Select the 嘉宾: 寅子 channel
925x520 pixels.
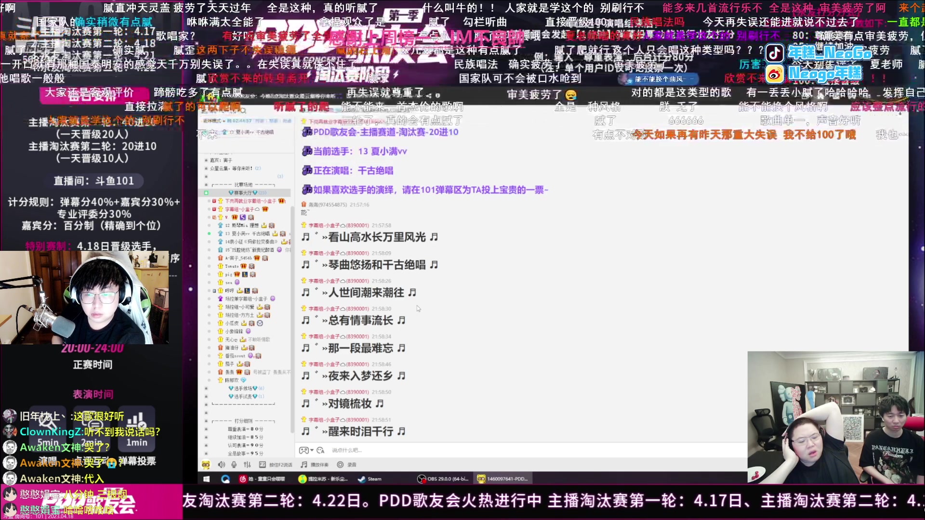click(221, 160)
